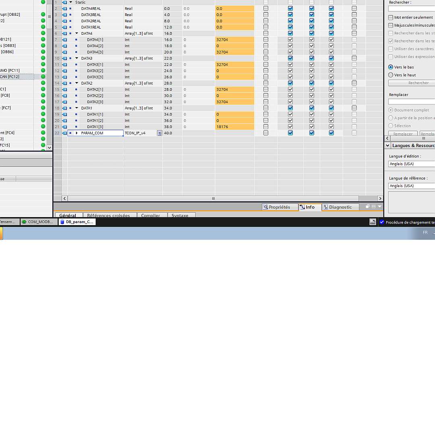
Task: Click the green status circle beside CAN [FC12]
Action: pyautogui.click(x=43, y=77)
